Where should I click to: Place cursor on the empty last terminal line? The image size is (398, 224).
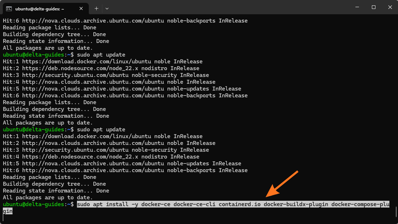click(x=198, y=218)
